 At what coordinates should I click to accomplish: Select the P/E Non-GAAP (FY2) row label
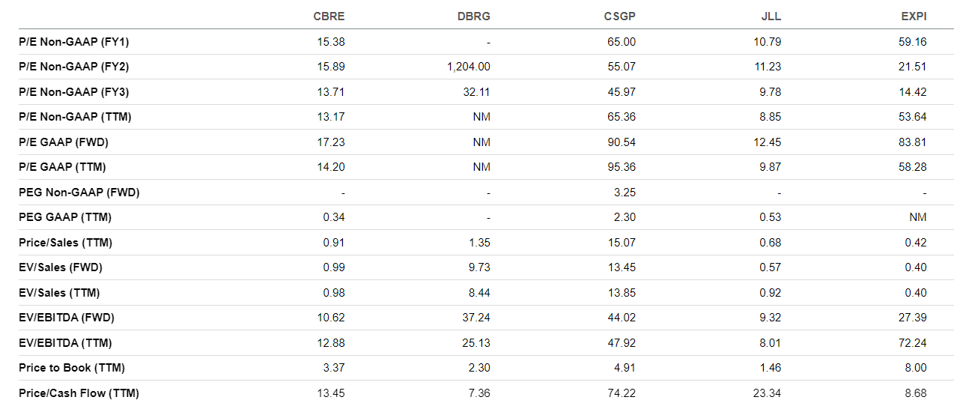[74, 67]
